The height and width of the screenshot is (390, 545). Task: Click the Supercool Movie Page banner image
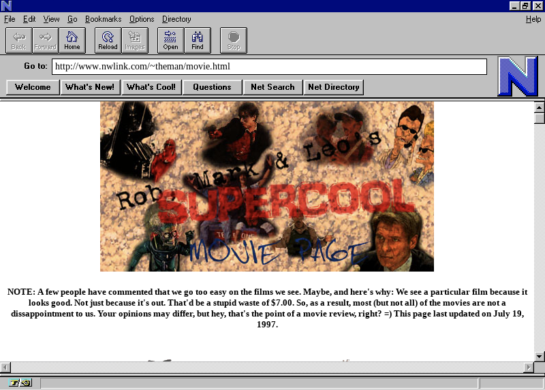click(x=266, y=186)
